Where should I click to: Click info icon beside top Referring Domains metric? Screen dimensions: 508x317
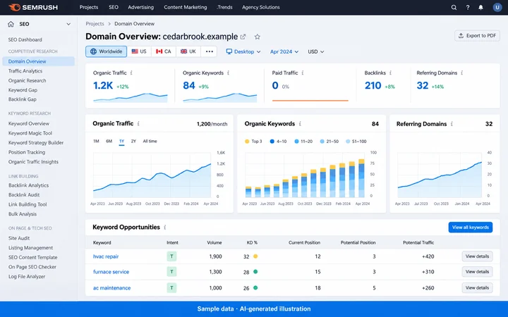tap(461, 73)
